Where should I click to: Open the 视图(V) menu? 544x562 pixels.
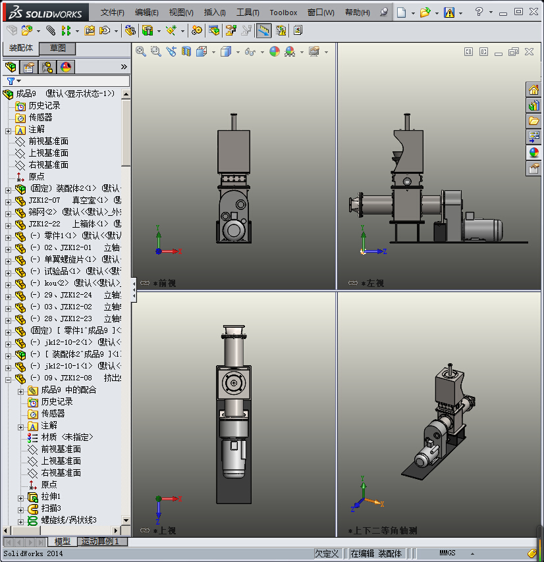181,13
